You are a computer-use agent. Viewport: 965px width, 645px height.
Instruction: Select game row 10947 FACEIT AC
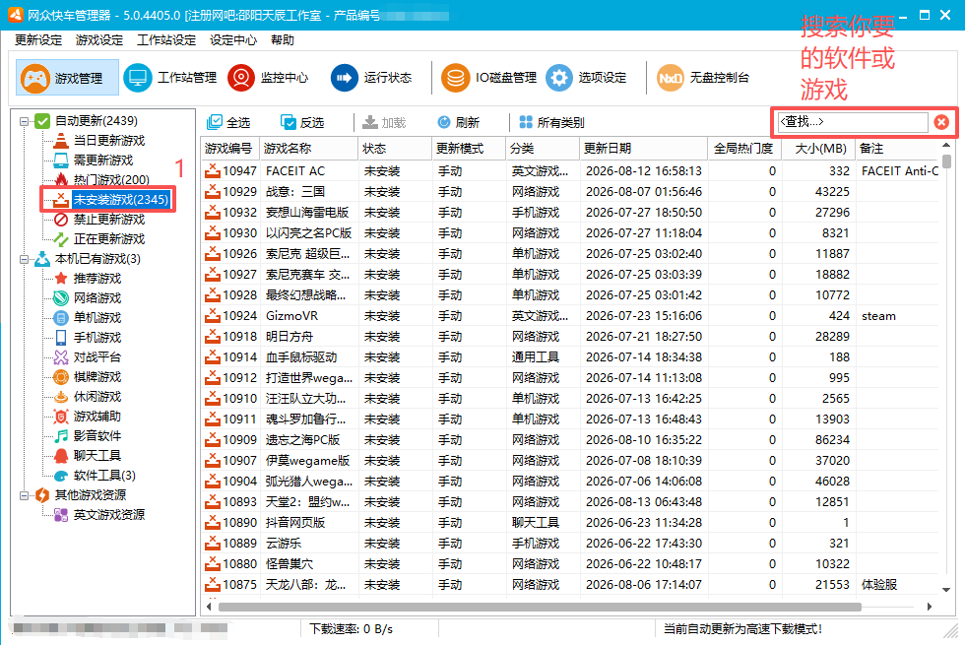pyautogui.click(x=570, y=171)
